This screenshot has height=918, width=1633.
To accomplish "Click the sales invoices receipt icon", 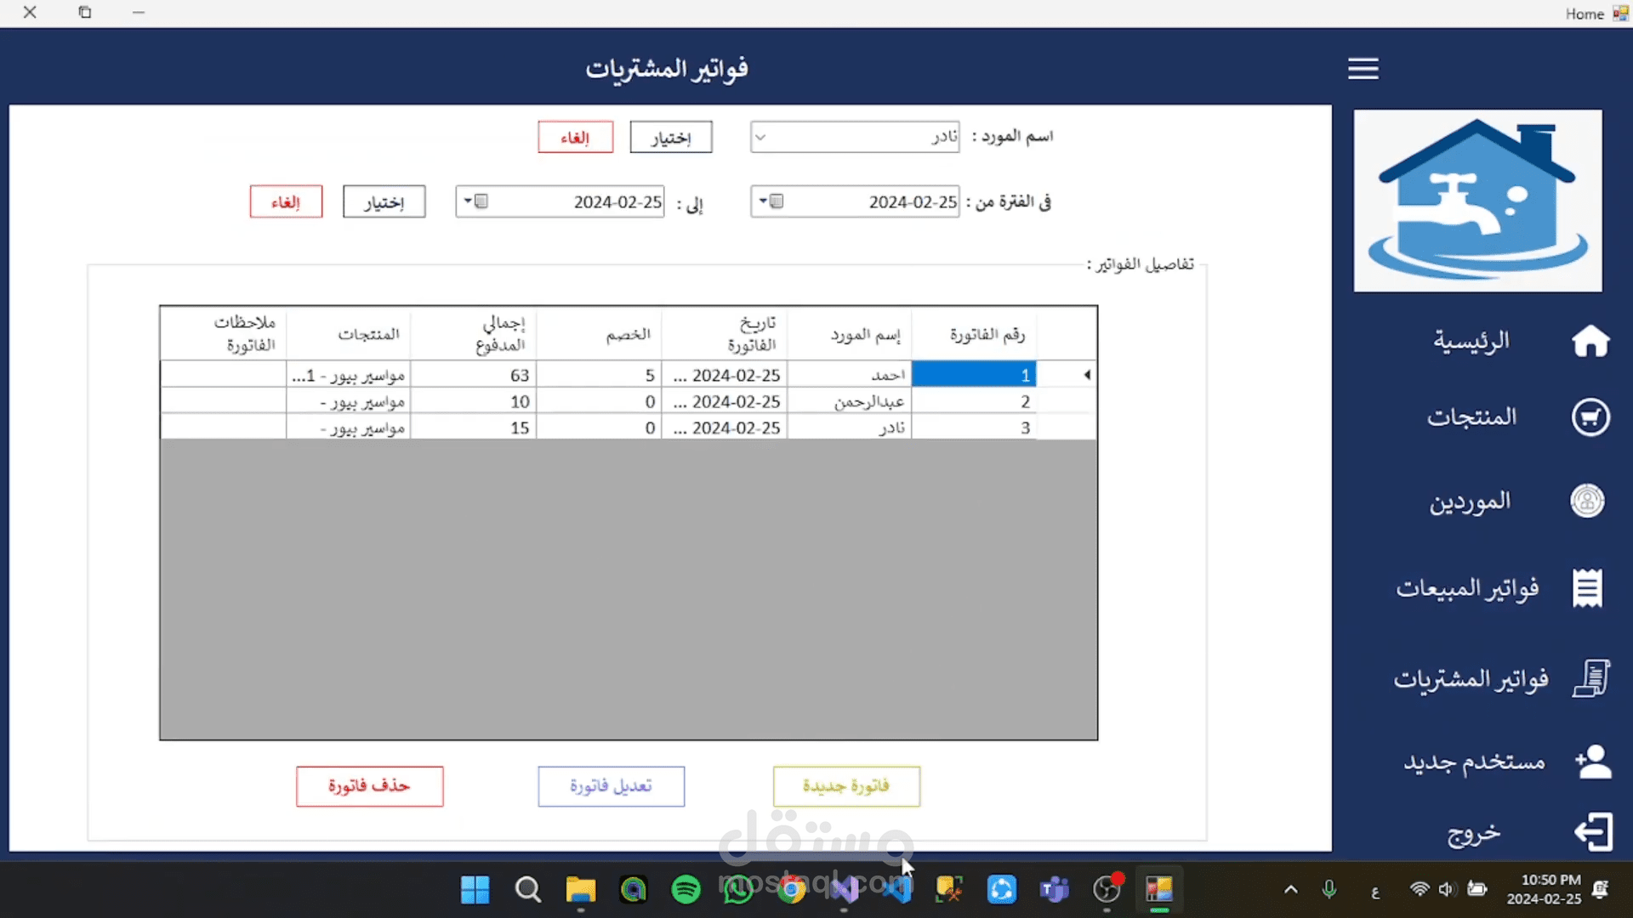I will coord(1587,588).
